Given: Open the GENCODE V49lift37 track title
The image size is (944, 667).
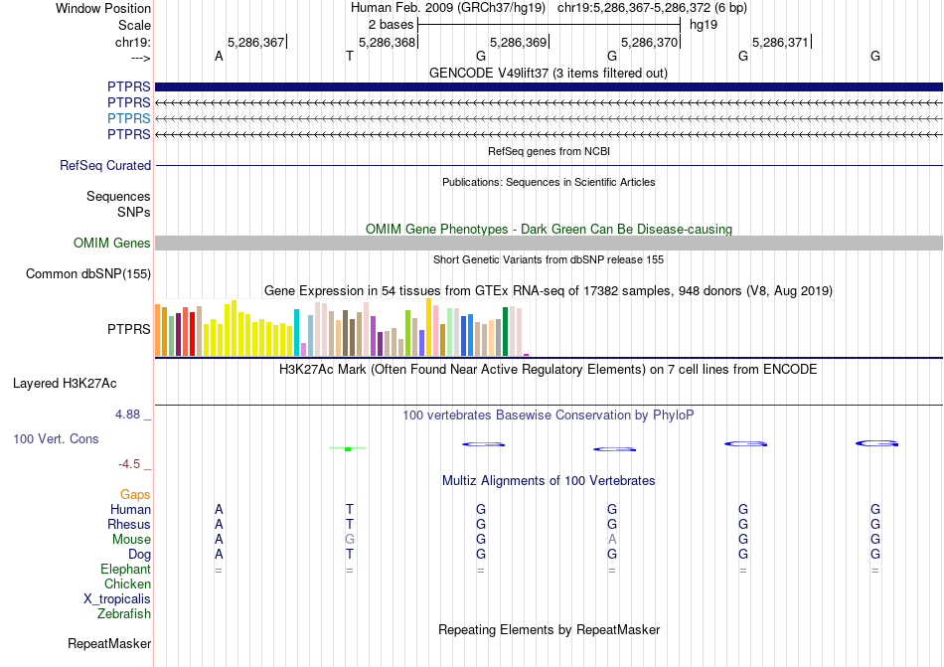Looking at the screenshot, I should click(548, 73).
